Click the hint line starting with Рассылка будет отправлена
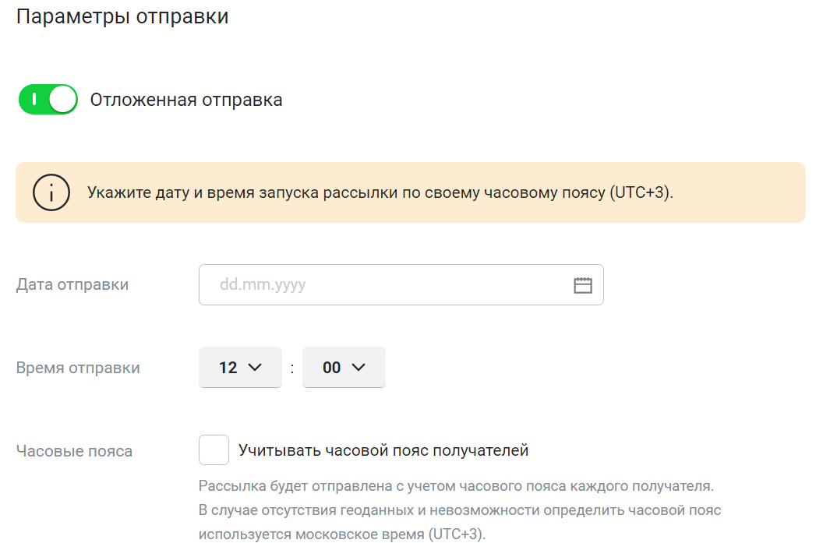Image resolution: width=823 pixels, height=543 pixels. (x=456, y=487)
